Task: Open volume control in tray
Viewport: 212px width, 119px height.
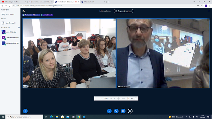Action: point(197,117)
